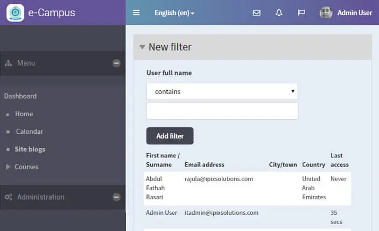
Task: Click the e-Campus logo icon
Action: coord(15,12)
